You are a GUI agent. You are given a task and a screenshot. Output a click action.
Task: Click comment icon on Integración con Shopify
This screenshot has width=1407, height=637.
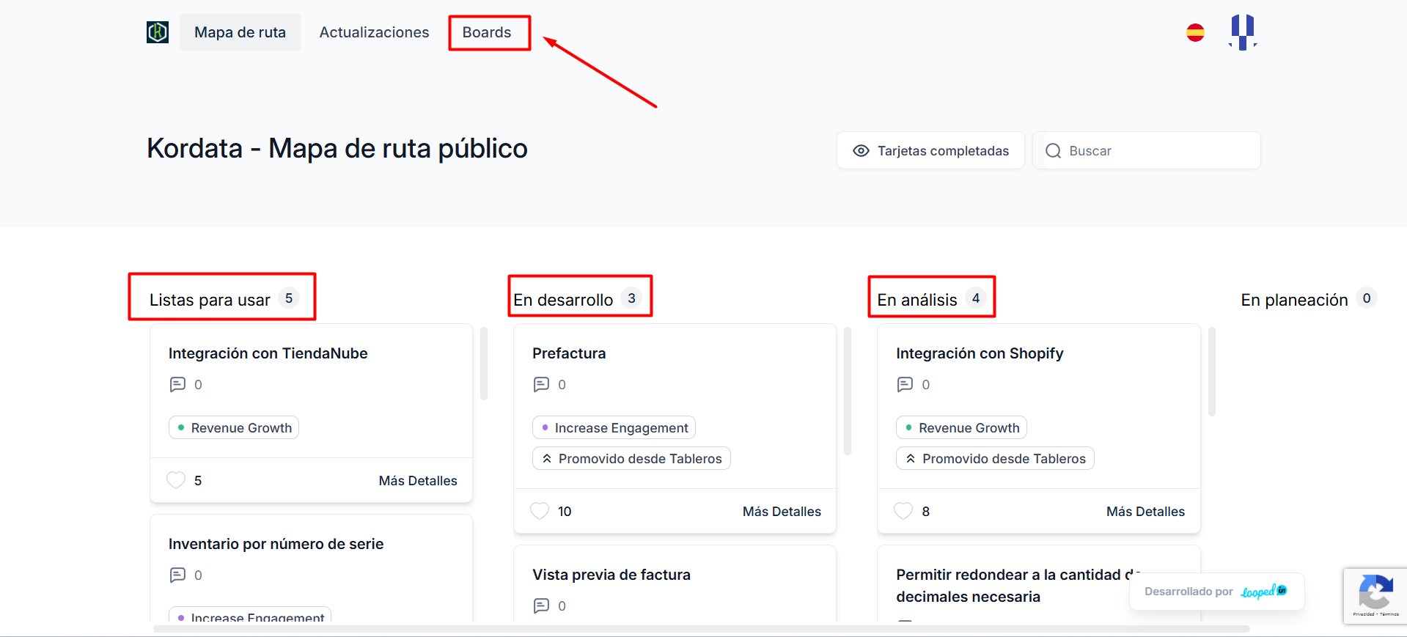coord(905,385)
